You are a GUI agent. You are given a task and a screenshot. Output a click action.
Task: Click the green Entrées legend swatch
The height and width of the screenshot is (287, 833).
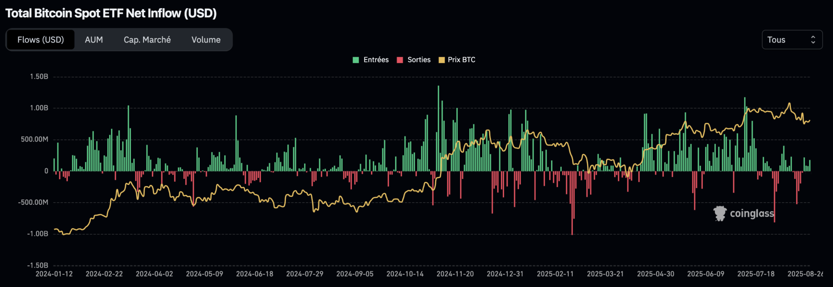click(x=356, y=60)
